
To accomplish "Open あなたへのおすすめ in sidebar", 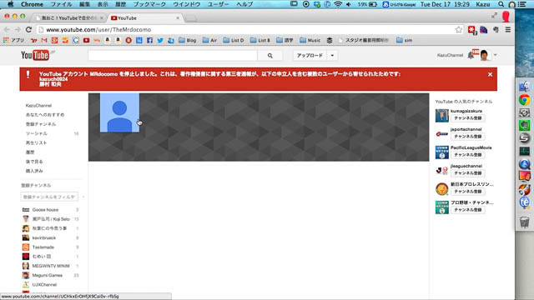I will click(45, 115).
